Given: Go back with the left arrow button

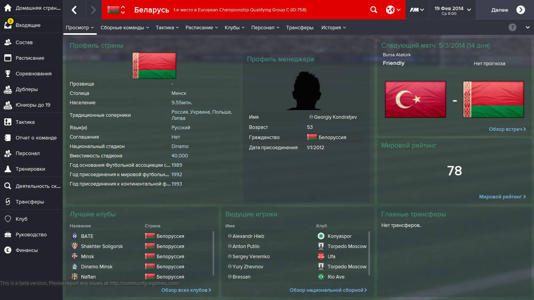Looking at the screenshot, I should tap(74, 10).
